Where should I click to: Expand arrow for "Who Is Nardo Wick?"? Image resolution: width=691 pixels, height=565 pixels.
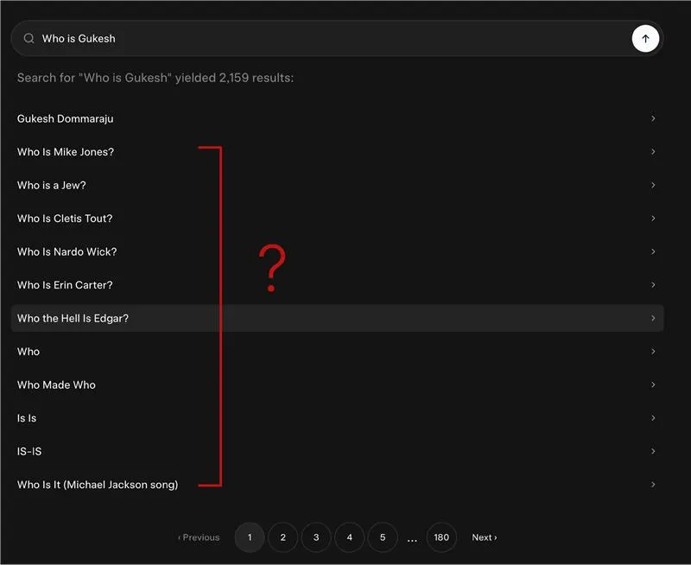pos(653,252)
